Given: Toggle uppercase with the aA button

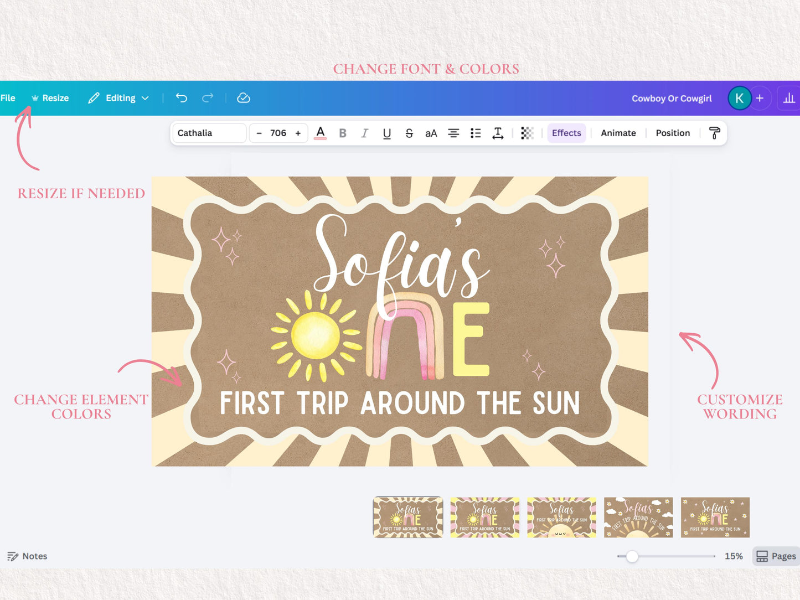Looking at the screenshot, I should click(x=431, y=133).
